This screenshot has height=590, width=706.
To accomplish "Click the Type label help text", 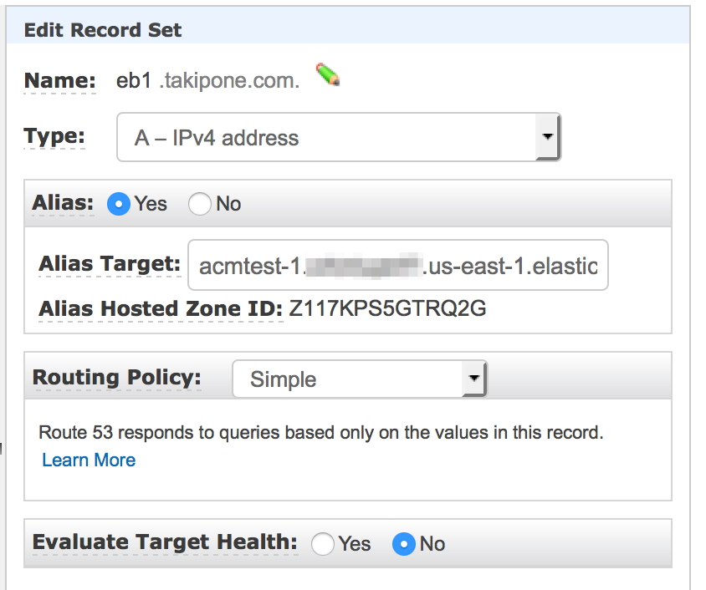I will click(x=54, y=137).
